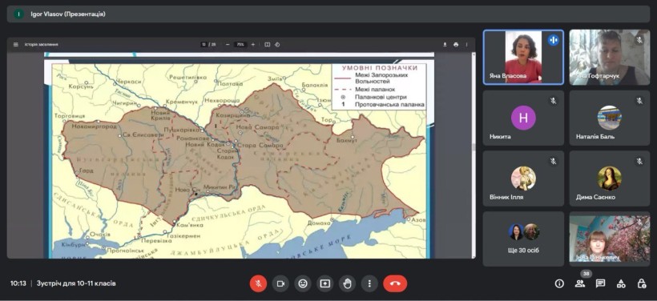Click the PDF zoom percentage field

240,44
